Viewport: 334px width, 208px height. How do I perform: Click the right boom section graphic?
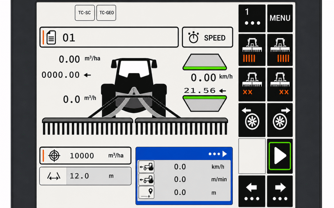click(182, 127)
